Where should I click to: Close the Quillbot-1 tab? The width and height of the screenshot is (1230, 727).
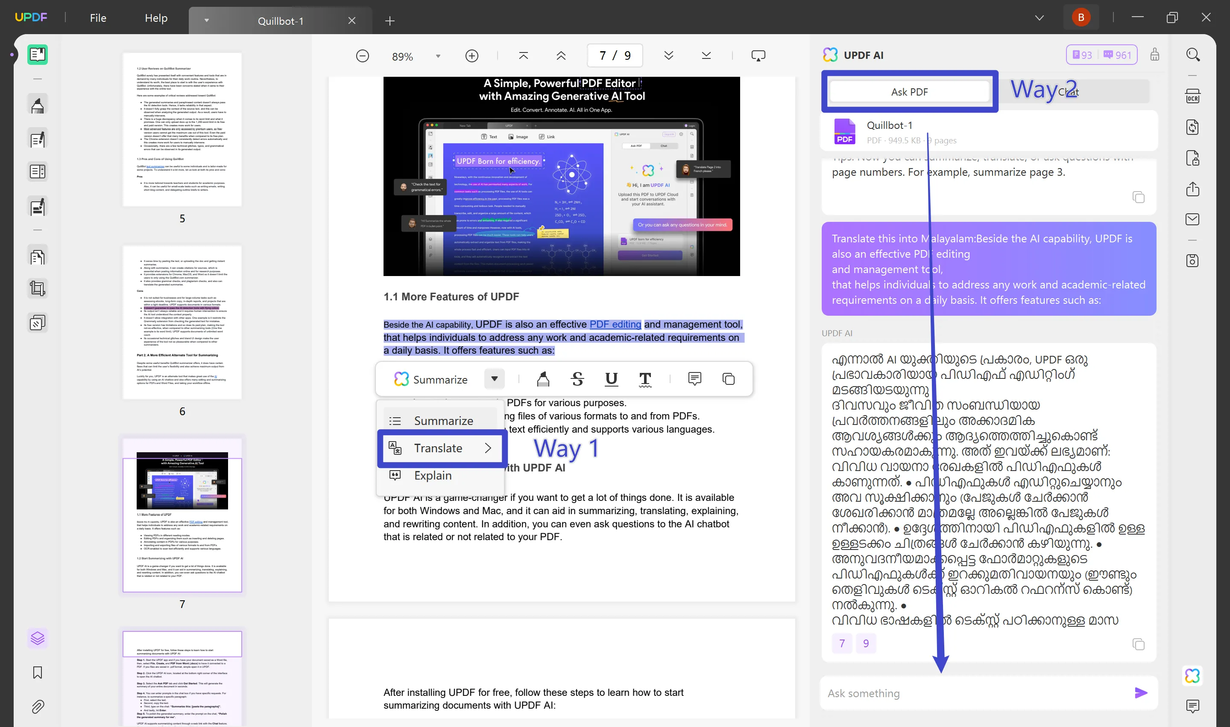(x=351, y=20)
